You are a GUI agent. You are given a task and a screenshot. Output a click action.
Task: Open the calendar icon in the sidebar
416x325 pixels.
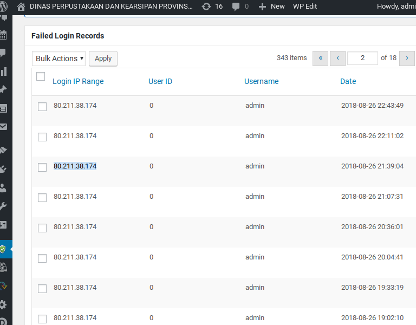[x=3, y=35]
